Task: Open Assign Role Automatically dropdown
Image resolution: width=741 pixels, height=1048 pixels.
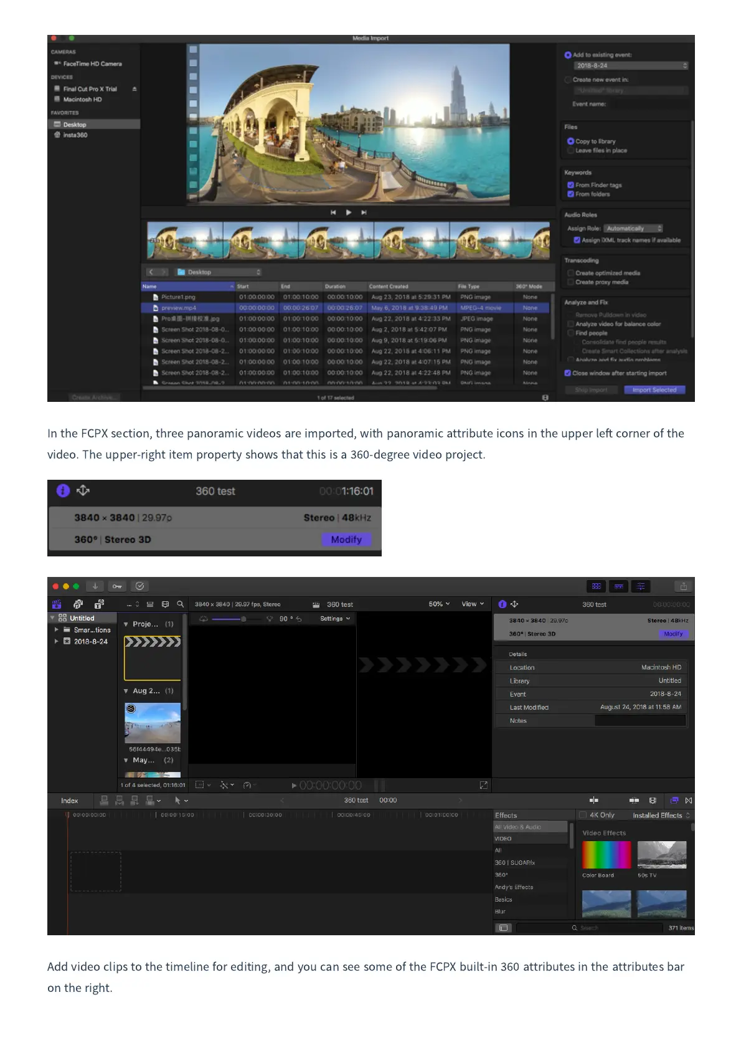Action: [x=635, y=229]
